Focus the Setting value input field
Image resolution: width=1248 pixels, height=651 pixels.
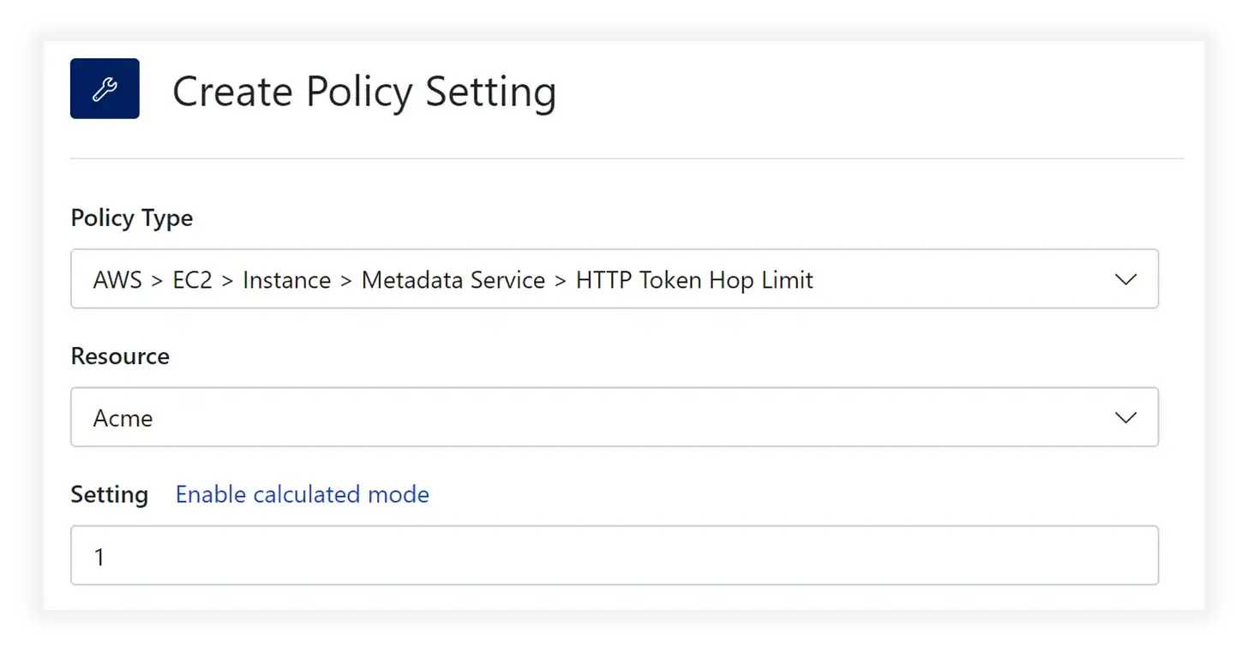click(615, 556)
